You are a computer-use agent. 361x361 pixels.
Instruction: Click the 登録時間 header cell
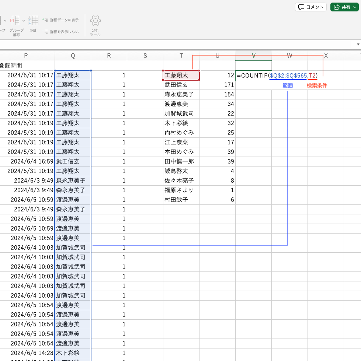[27, 66]
